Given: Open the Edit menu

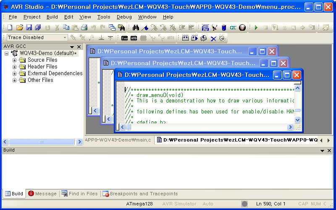Looking at the screenshot, I should pos(68,17).
